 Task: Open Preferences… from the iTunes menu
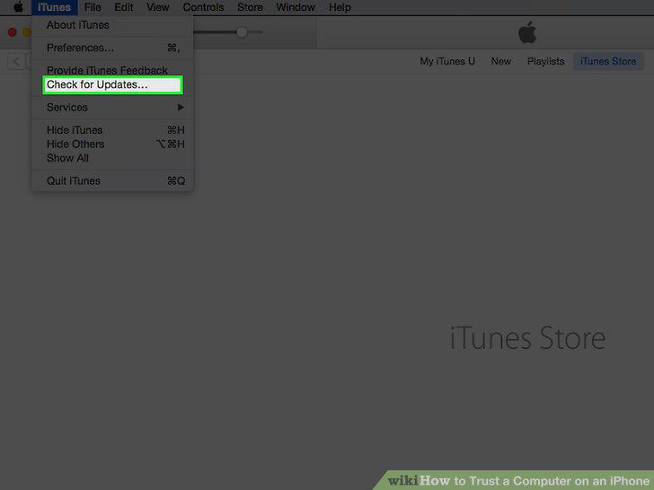tap(112, 48)
